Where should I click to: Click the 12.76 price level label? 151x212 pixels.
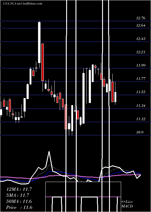tap(141, 18)
